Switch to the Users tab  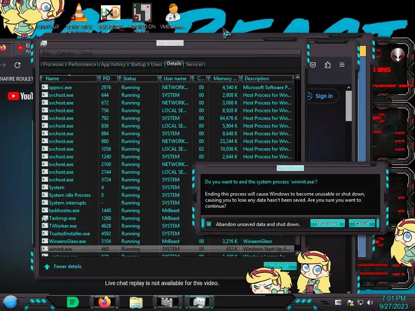pyautogui.click(x=156, y=64)
